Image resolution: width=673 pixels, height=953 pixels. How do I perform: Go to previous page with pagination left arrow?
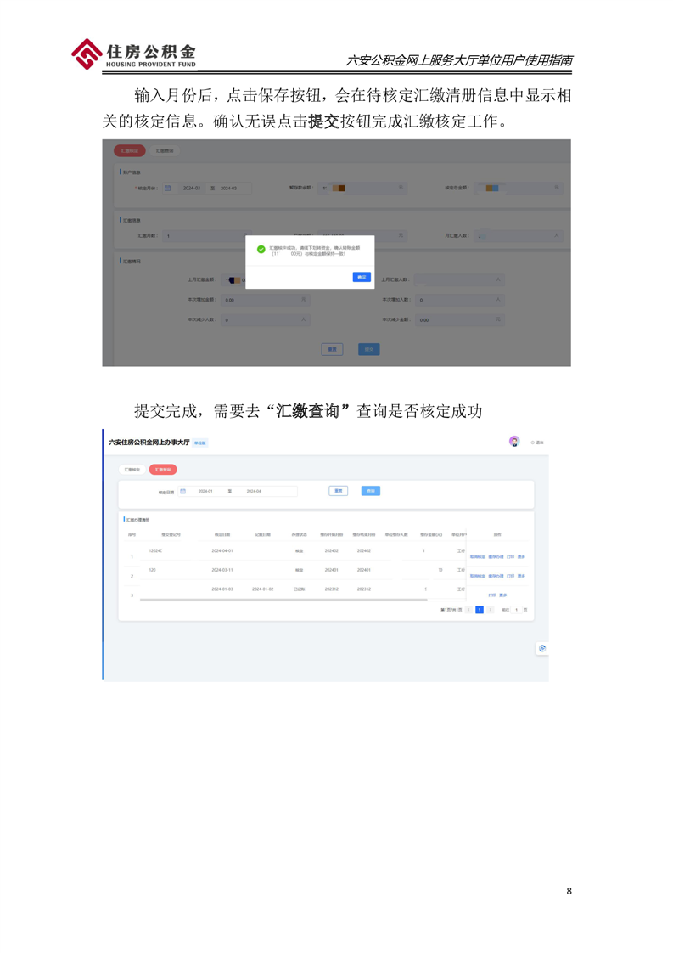(x=468, y=610)
